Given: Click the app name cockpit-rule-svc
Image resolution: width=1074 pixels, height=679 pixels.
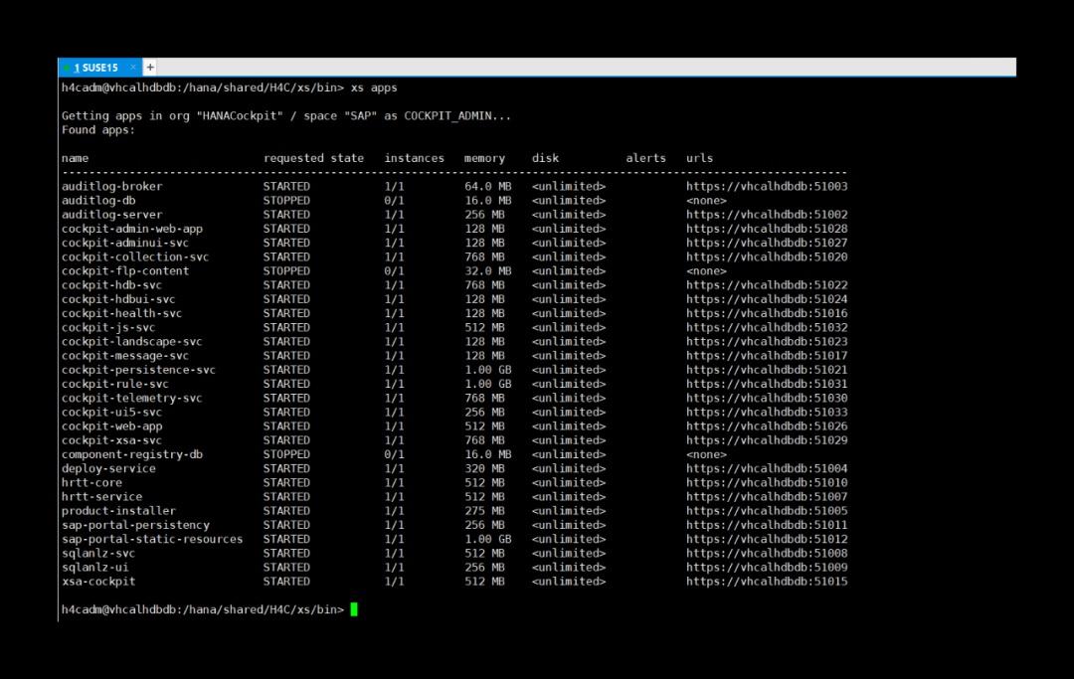Looking at the screenshot, I should (x=115, y=384).
